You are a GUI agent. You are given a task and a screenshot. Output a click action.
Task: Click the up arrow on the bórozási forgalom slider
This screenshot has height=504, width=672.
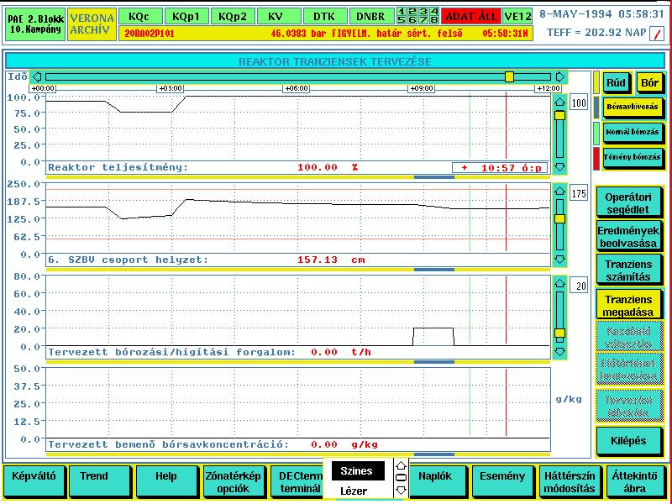click(559, 283)
